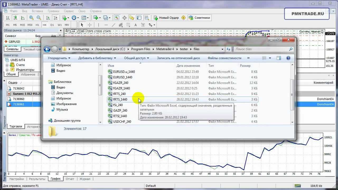Select the equidistant channel tool
The height and width of the screenshot is (190, 338).
[121, 25]
